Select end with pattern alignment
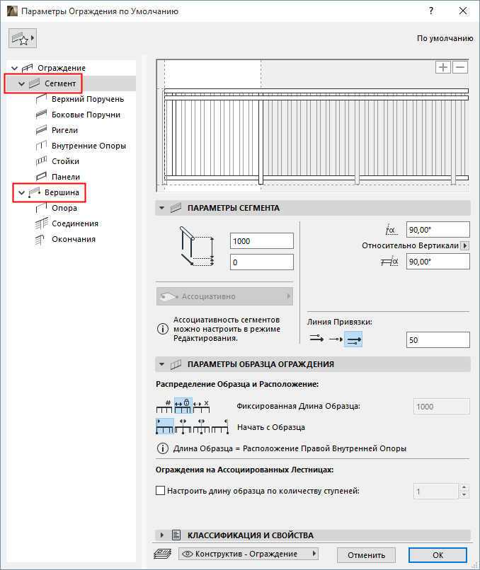Viewport: 480px width, 570px height. click(220, 426)
